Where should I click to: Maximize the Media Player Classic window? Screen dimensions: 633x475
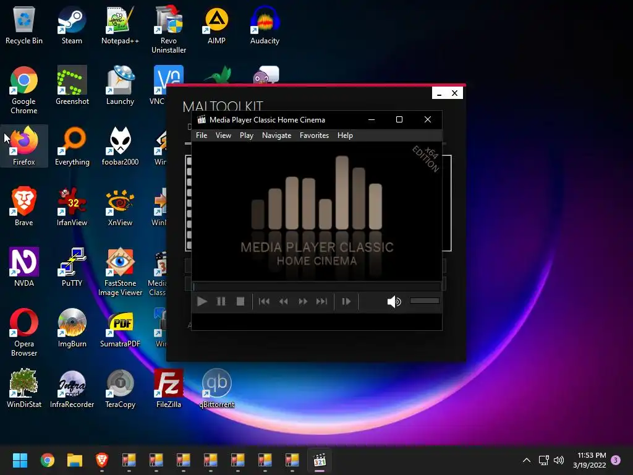(399, 119)
